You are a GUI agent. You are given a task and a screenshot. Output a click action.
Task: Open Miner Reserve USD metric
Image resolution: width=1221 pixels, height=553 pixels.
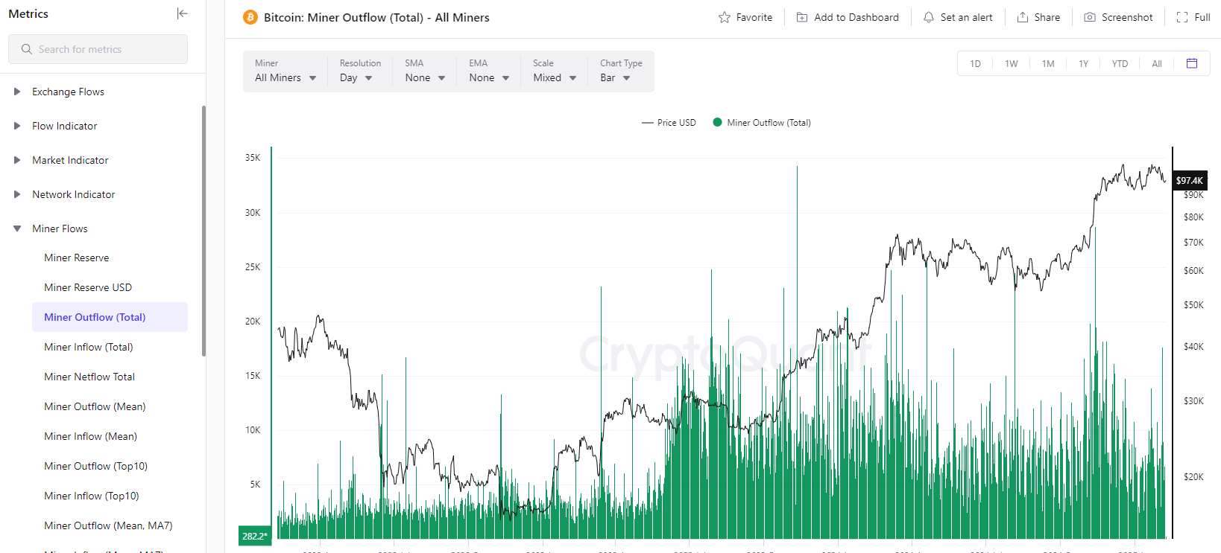click(88, 287)
